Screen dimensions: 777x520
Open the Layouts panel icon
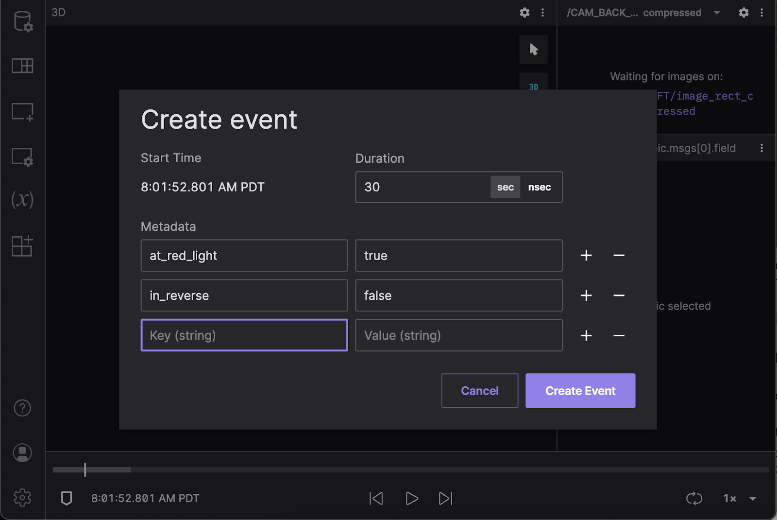tap(22, 66)
